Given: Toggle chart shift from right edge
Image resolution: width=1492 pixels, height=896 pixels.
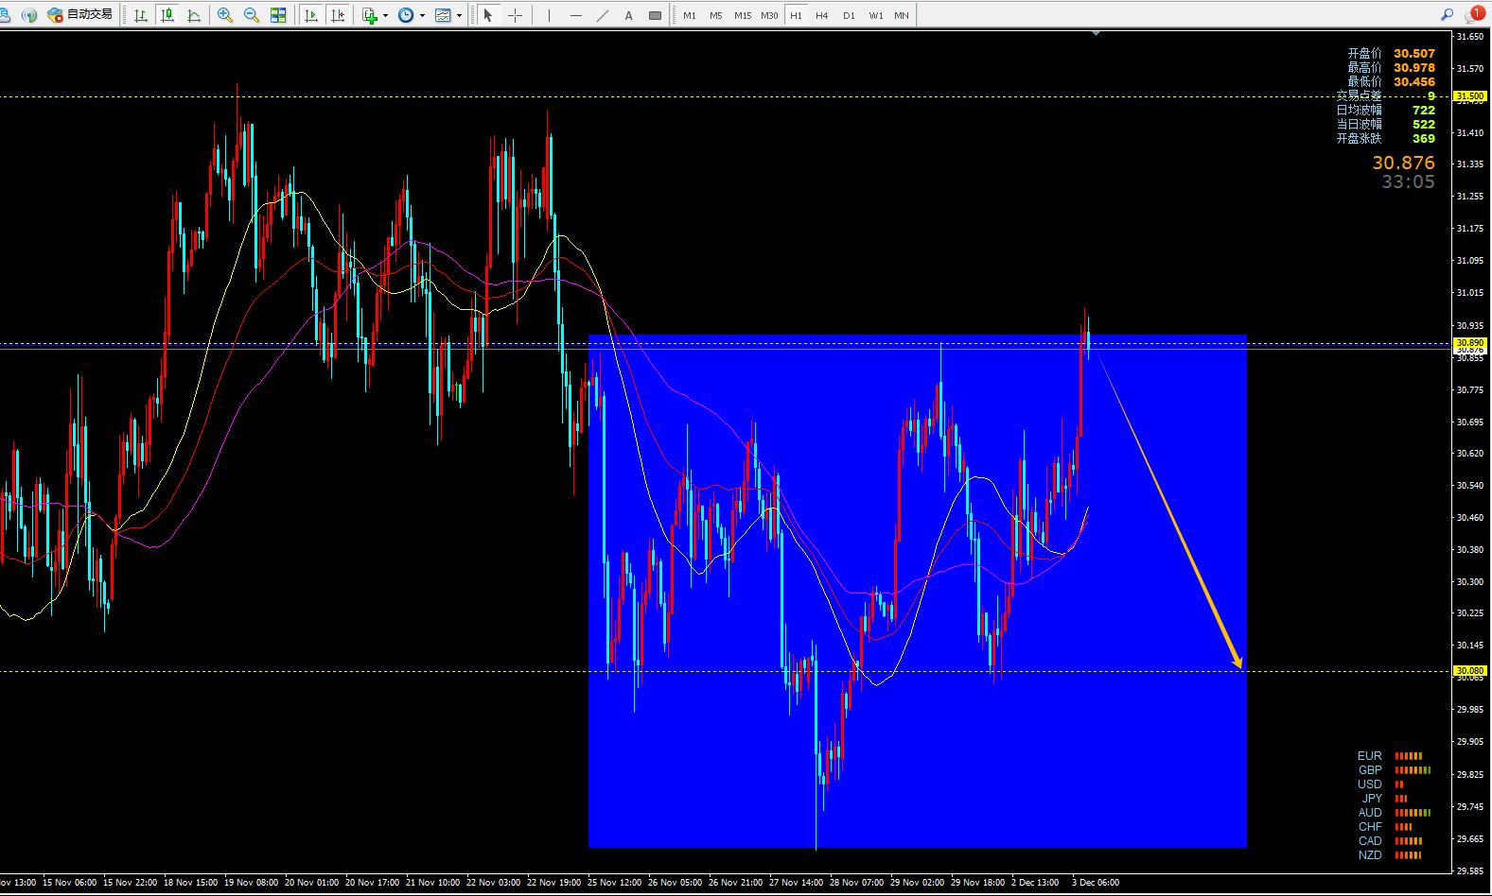Looking at the screenshot, I should (337, 15).
